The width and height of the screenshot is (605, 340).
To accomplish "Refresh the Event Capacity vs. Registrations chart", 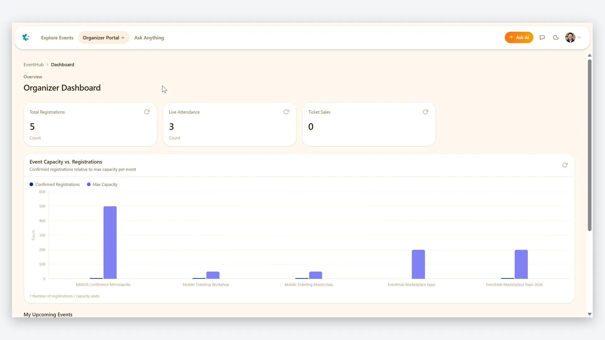I will [x=565, y=165].
